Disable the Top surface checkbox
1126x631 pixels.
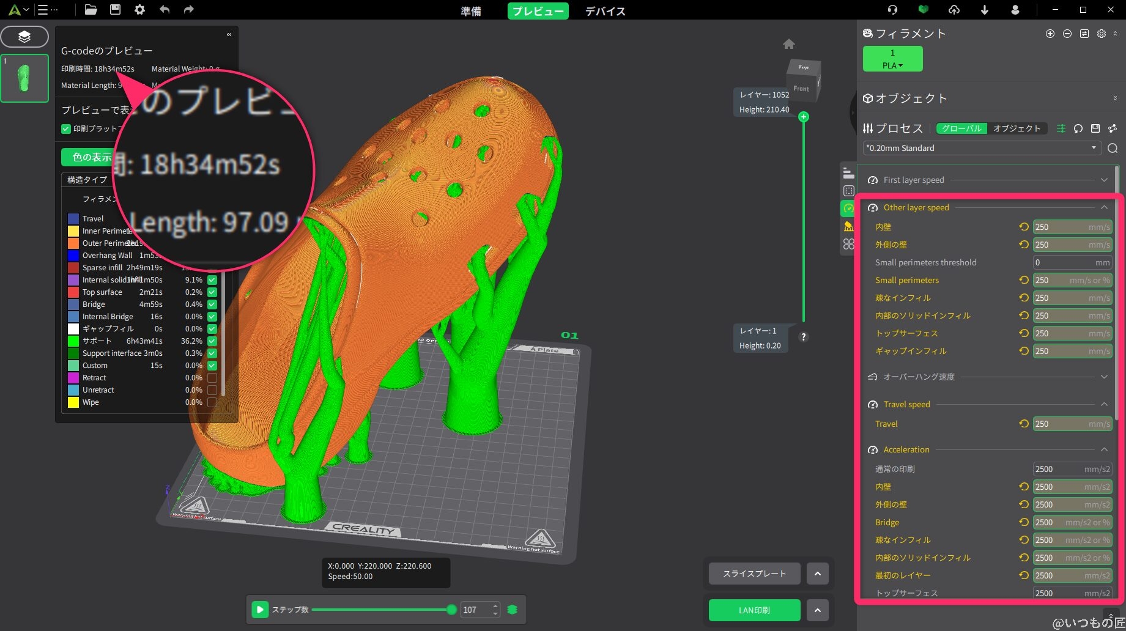click(x=212, y=292)
